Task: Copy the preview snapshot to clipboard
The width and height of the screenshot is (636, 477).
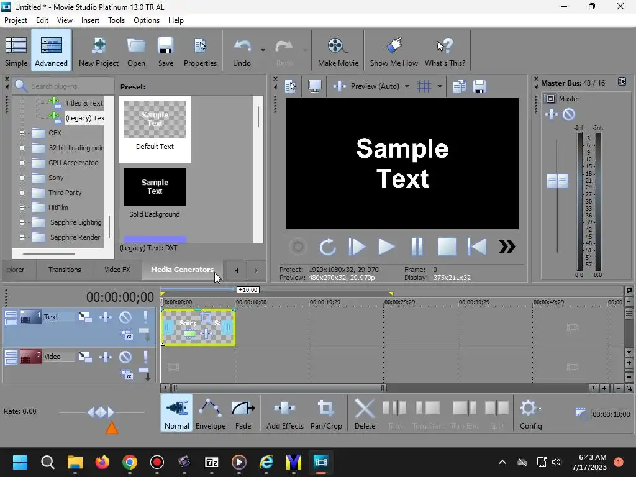Action: (x=459, y=86)
